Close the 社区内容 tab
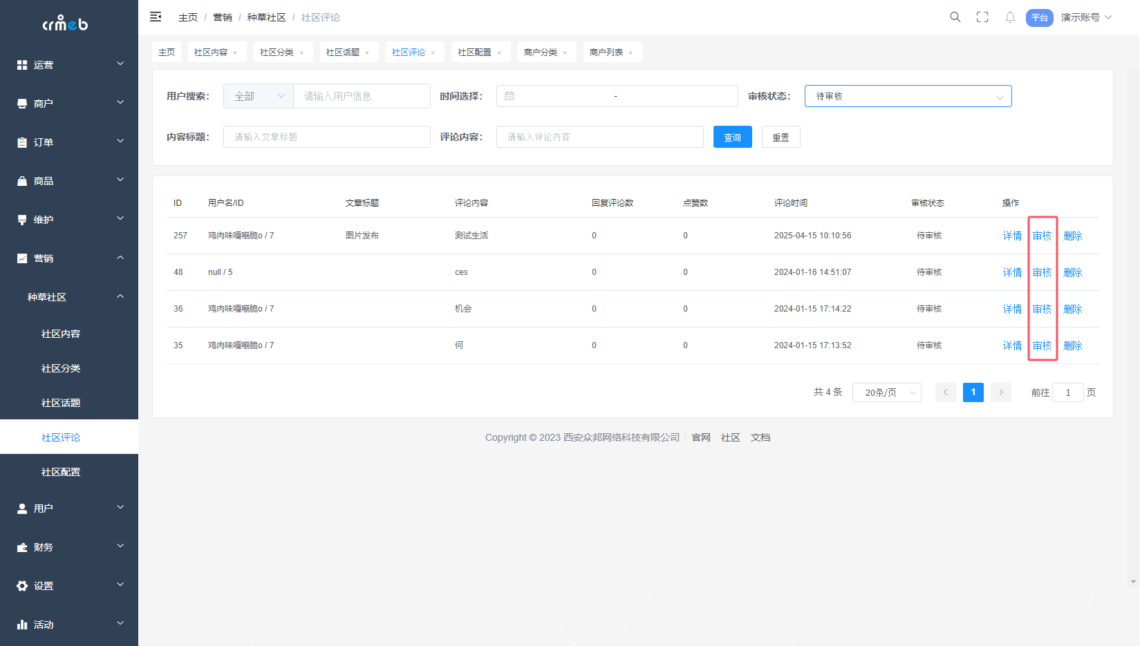 (x=235, y=53)
